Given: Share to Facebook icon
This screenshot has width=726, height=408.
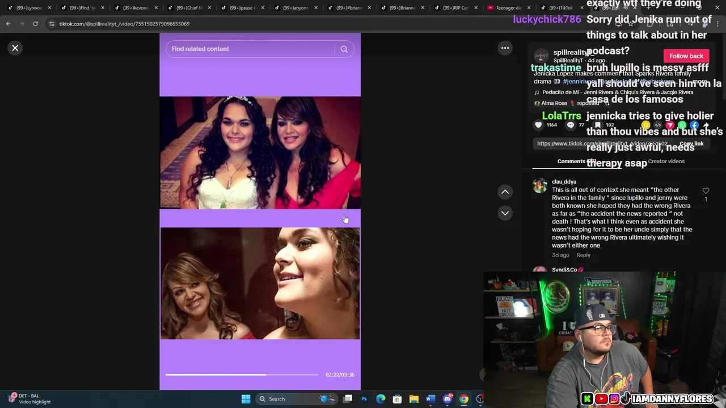Looking at the screenshot, I should 694,125.
